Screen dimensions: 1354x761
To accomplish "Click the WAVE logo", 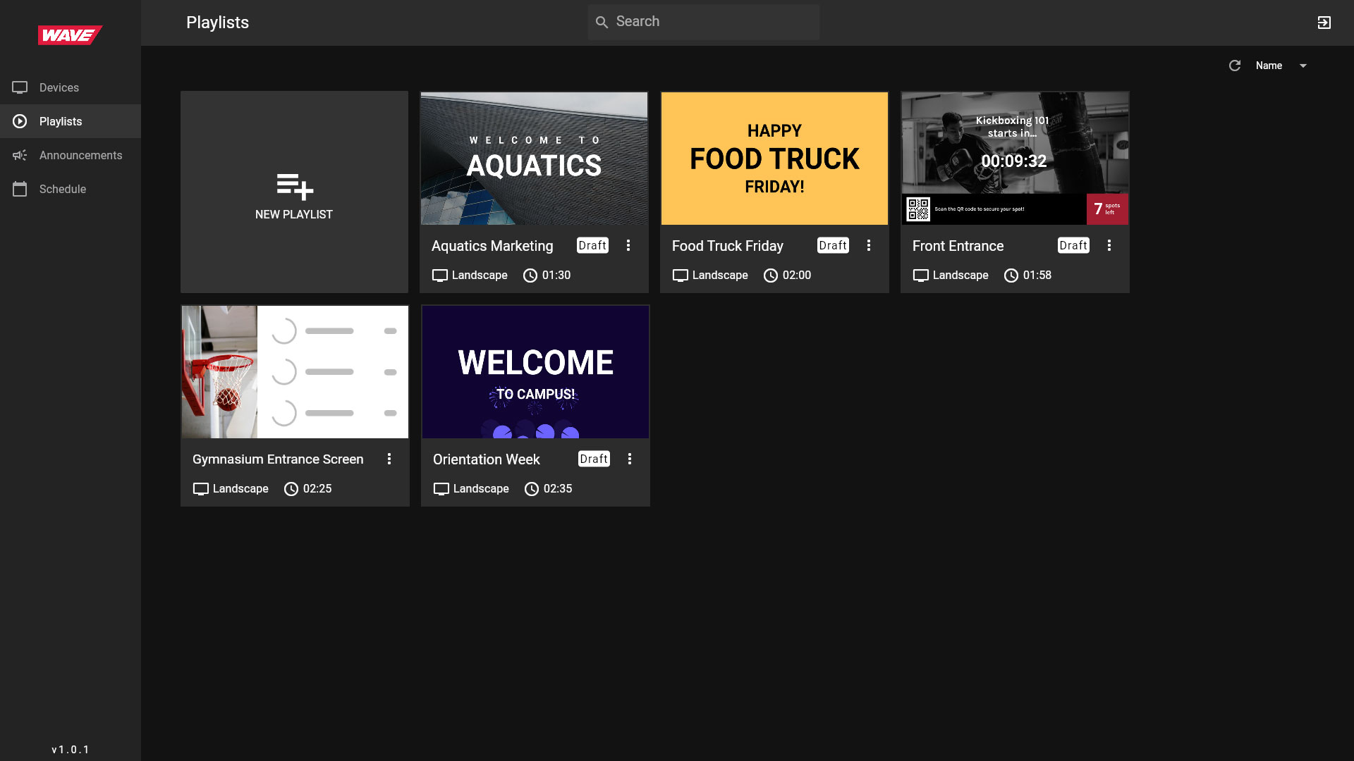I will tap(70, 34).
